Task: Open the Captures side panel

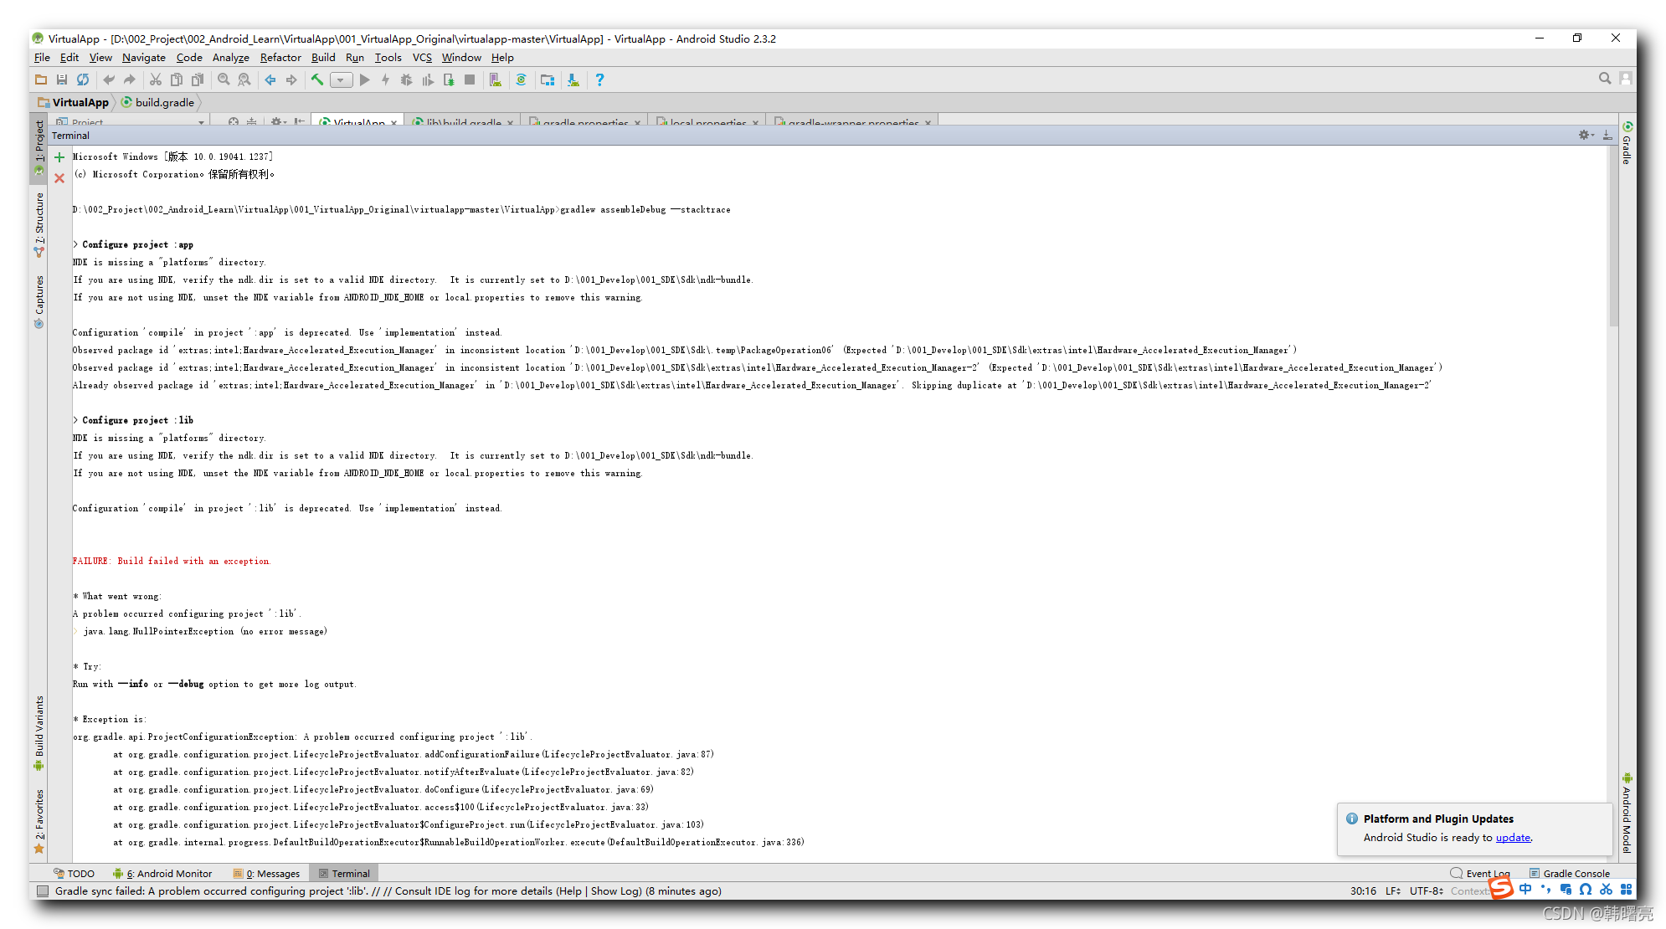Action: coord(39,301)
